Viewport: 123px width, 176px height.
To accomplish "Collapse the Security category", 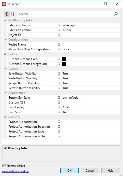I will [x=5, y=117].
